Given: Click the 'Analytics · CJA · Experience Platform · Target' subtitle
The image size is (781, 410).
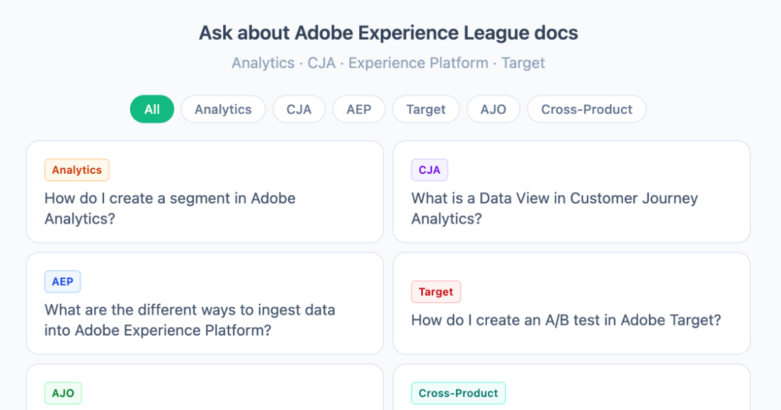Looking at the screenshot, I should [x=389, y=63].
